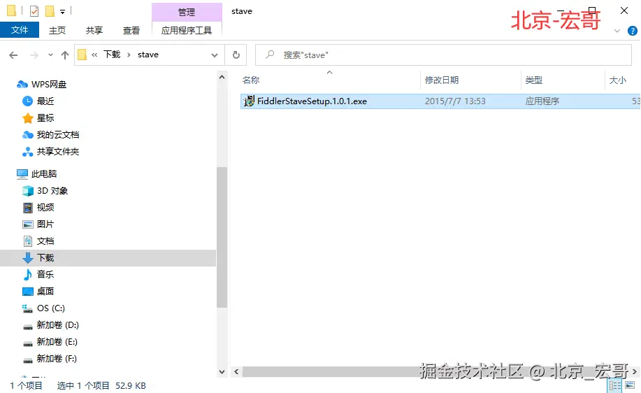Switch to the 共享 ribbon tab

[94, 30]
